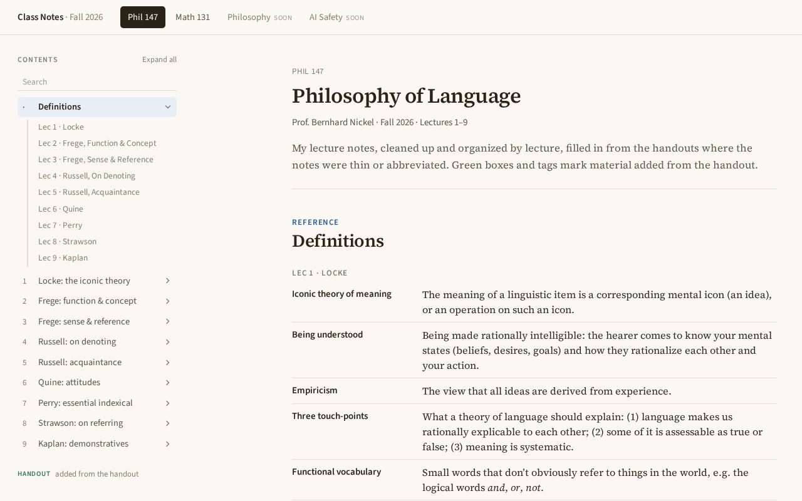Open Lec 8 · Strawson link
Screen dimensions: 802x501
67,242
